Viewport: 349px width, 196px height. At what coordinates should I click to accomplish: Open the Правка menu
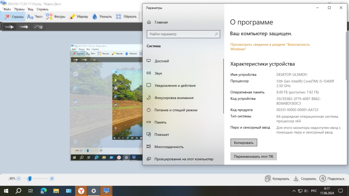(19, 9)
